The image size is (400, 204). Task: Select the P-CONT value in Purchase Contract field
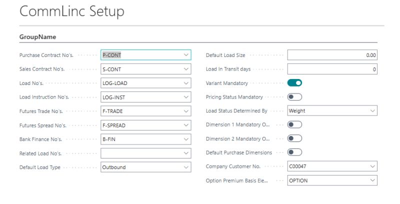tap(111, 55)
